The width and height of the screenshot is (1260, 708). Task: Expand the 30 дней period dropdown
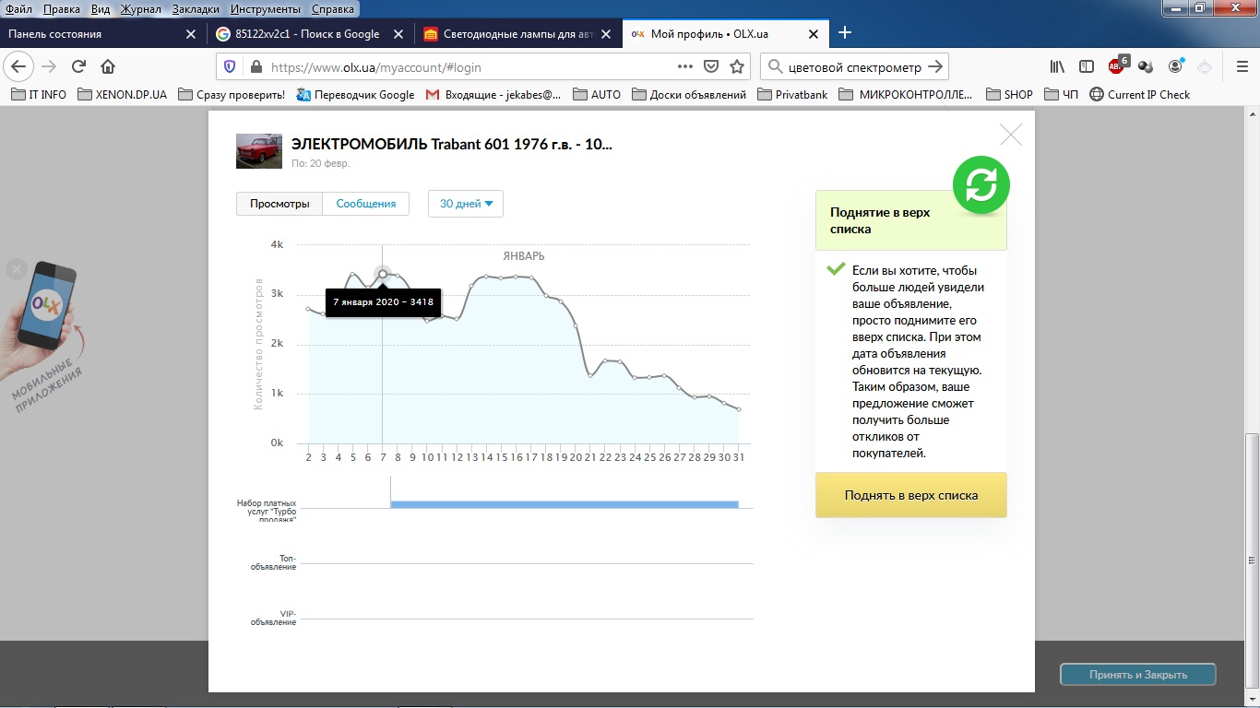coord(466,204)
